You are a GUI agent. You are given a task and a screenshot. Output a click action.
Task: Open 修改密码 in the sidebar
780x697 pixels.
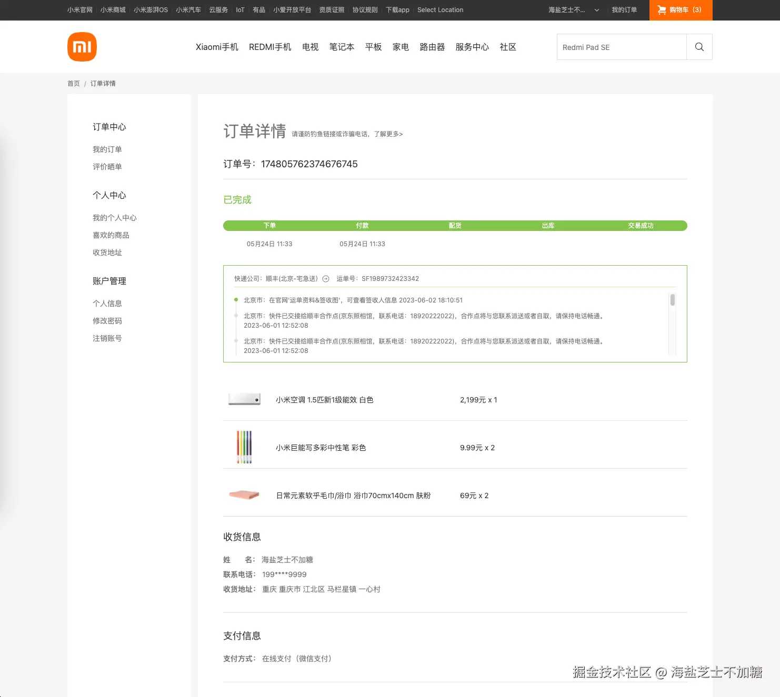107,321
